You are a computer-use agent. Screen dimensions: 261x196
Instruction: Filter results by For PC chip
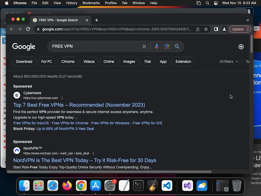(47, 62)
